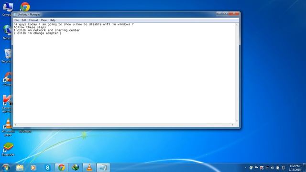
Task: Select the Recycle Bin desktop icon
Action: 7,56
